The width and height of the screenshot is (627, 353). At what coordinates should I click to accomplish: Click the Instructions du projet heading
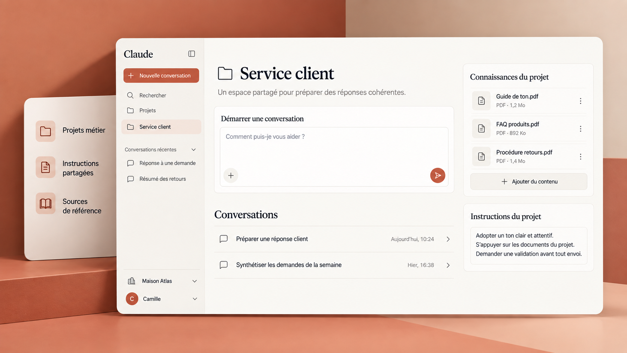(x=505, y=216)
